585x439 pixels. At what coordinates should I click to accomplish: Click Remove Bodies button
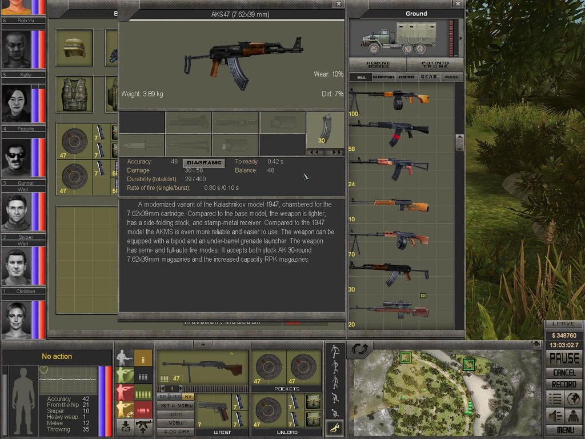pyautogui.click(x=378, y=65)
